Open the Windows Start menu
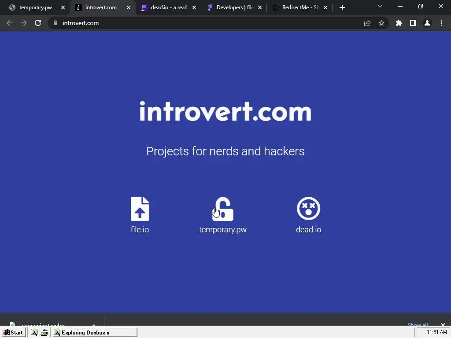The image size is (451, 338). (x=13, y=333)
